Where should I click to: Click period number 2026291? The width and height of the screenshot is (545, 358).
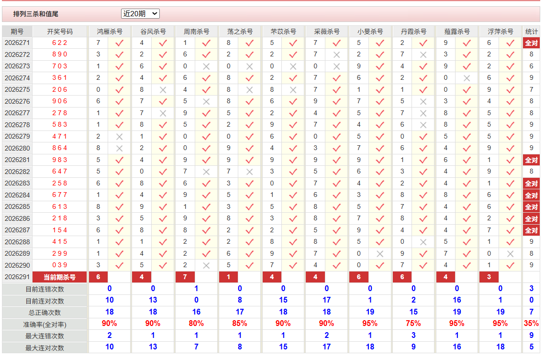click(x=17, y=277)
